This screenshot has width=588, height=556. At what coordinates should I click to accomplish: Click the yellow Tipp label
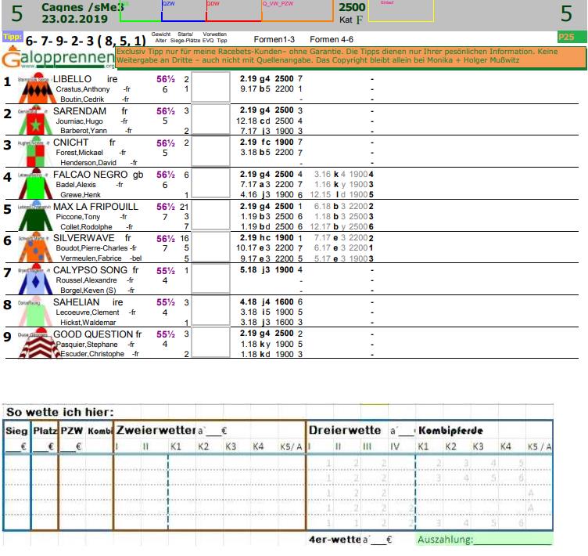12,37
